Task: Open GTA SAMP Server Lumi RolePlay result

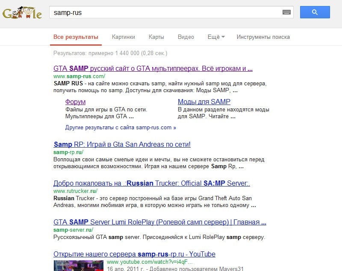Action: pos(159,222)
